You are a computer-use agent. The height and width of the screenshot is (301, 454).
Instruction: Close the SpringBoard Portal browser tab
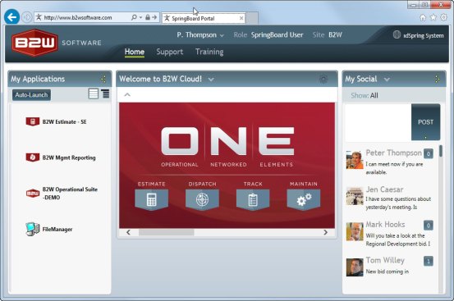(241, 18)
